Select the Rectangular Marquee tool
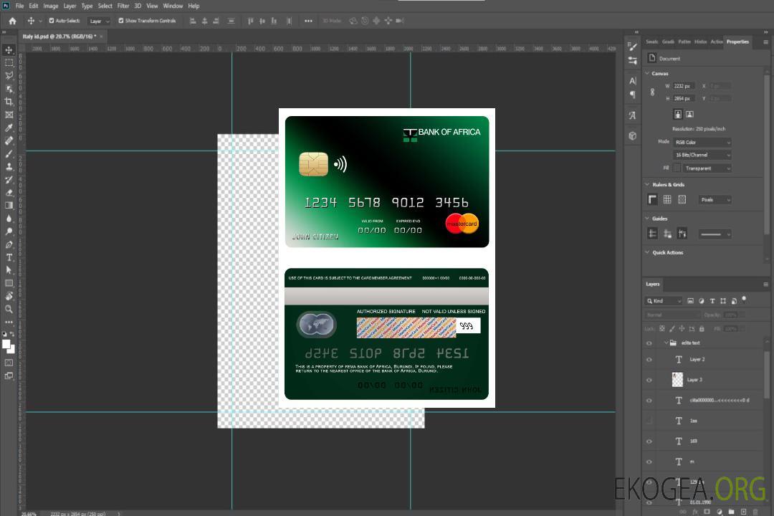 pos(9,63)
